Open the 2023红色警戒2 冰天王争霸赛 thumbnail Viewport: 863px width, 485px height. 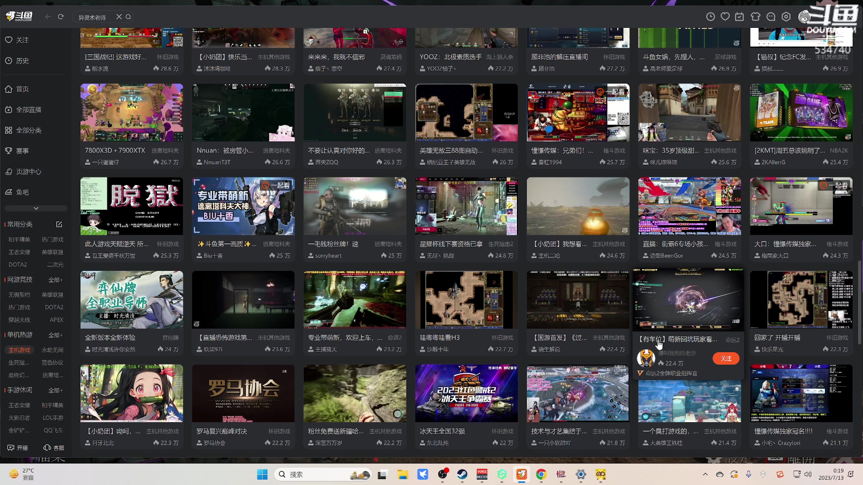pos(467,393)
